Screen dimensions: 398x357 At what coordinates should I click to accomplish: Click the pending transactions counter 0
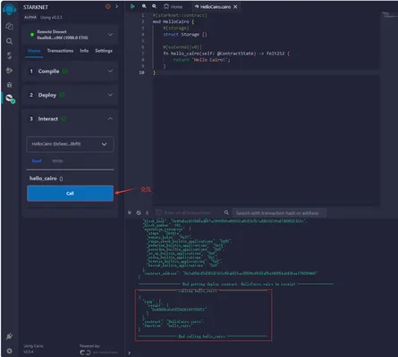[x=147, y=213]
